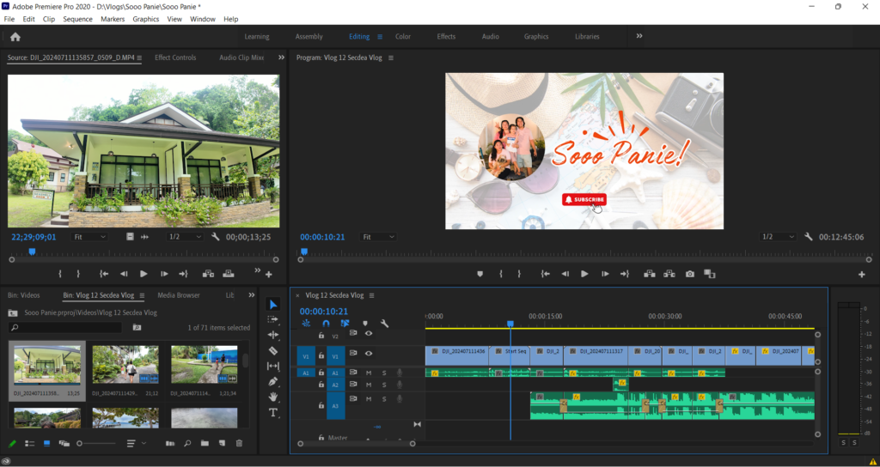Add marker in Program monitor

tap(480, 274)
